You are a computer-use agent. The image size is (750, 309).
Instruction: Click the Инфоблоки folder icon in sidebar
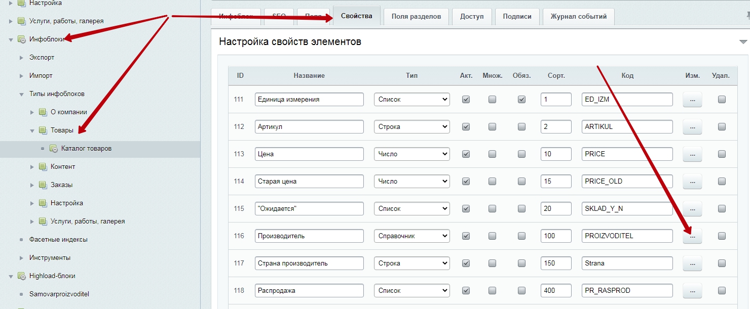tap(21, 39)
